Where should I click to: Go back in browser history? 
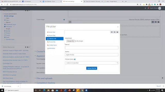(x=2, y=5)
